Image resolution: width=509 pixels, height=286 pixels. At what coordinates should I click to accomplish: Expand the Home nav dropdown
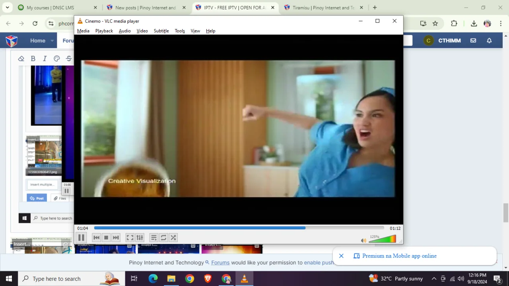tap(52, 41)
